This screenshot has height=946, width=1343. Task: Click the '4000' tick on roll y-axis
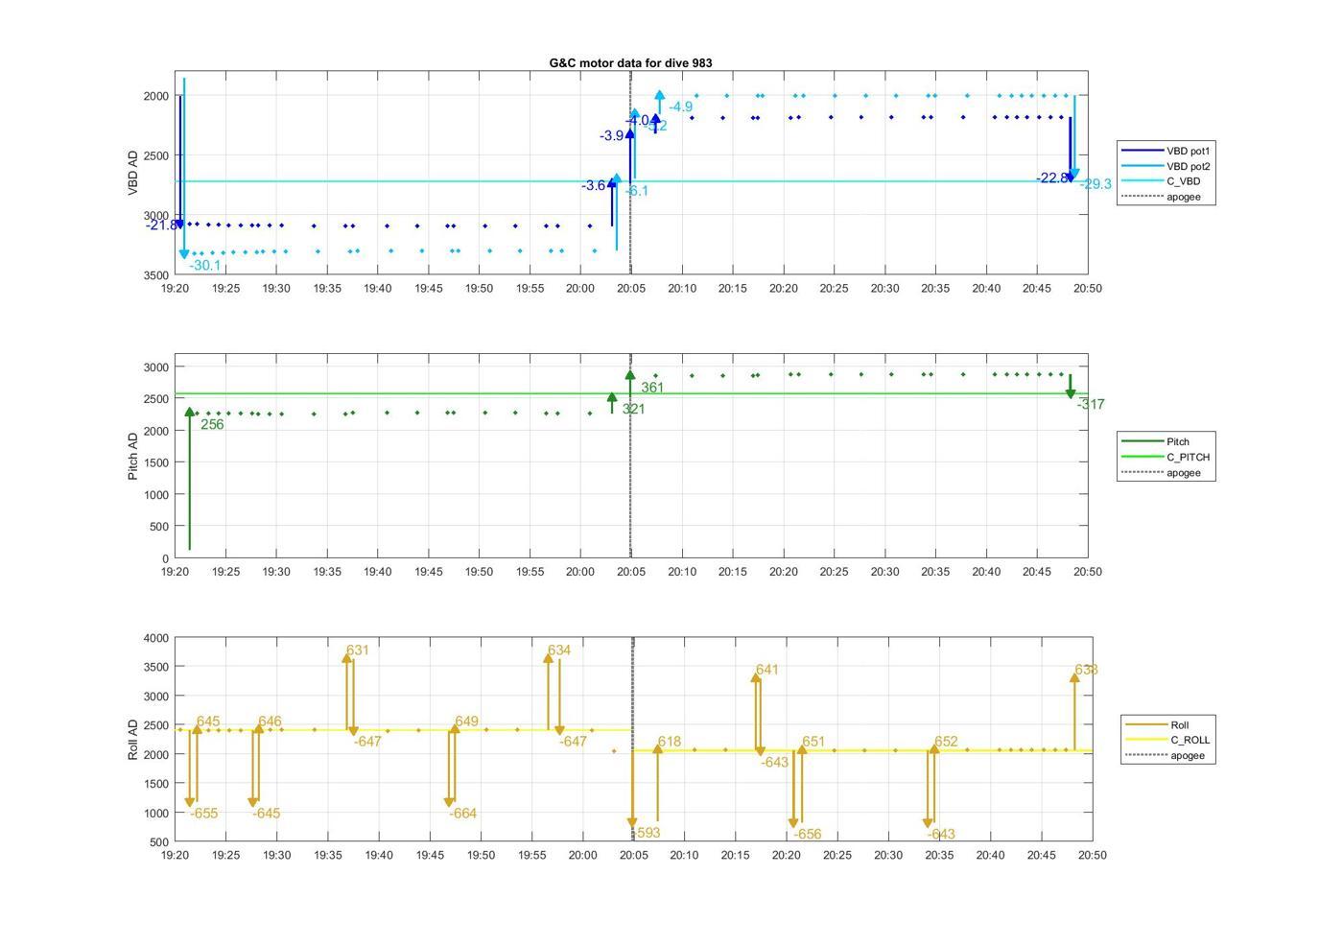(156, 638)
